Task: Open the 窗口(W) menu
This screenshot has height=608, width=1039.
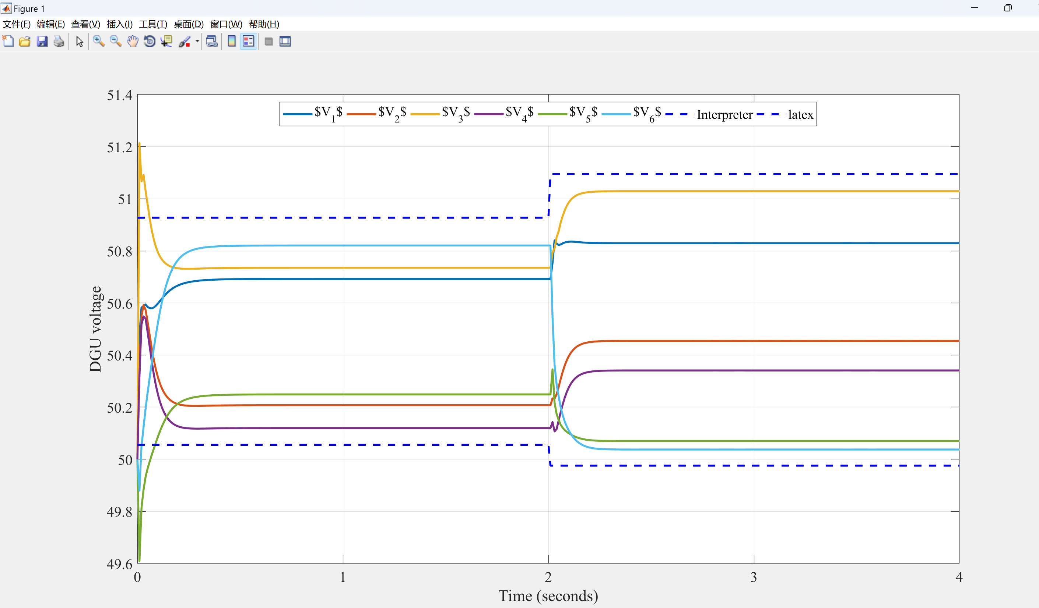Action: 226,24
